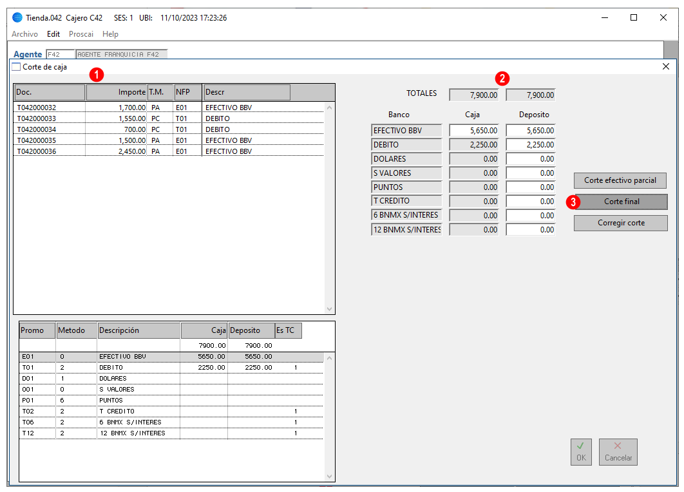Click the green checkmark OK button
The image size is (684, 492).
(581, 452)
